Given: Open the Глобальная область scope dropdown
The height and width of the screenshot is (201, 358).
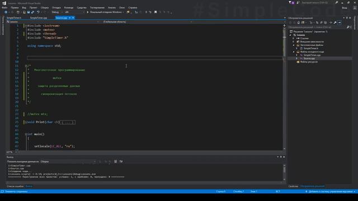Looking at the screenshot, I should coord(147,22).
